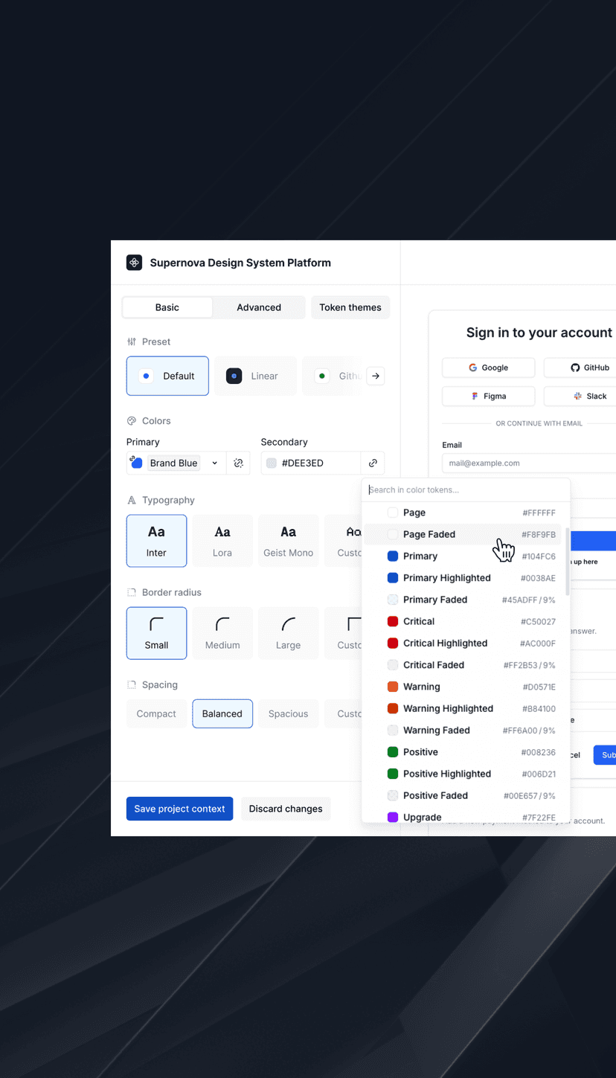Switch to the Advanced tab
The height and width of the screenshot is (1078, 616).
point(258,307)
